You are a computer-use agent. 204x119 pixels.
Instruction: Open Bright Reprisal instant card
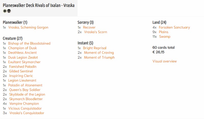(95, 48)
